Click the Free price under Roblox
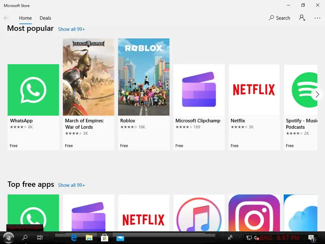This screenshot has width=325, height=244. click(x=124, y=146)
